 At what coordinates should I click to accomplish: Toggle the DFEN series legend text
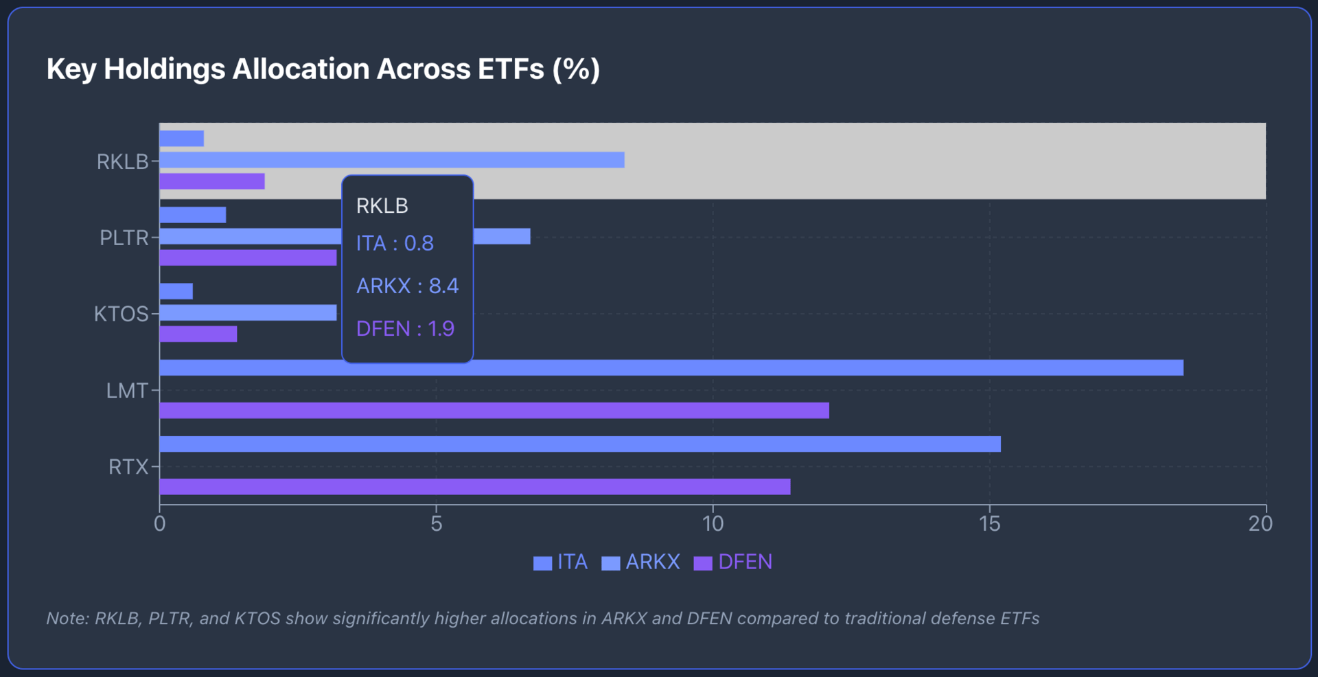745,562
